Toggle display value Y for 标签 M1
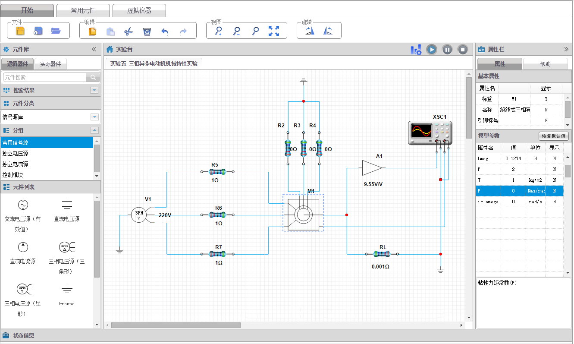574x344 pixels. [x=546, y=99]
